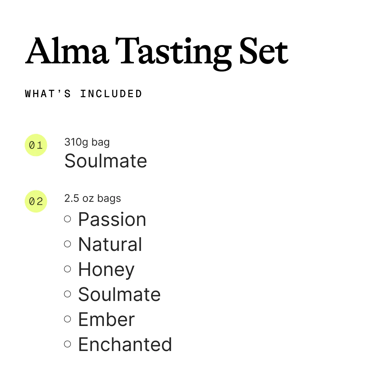Click the What's Included subheading
Viewport: 390px width, 390px height.
coord(84,94)
